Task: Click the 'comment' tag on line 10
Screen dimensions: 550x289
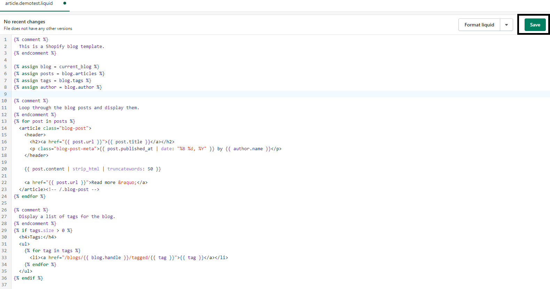Action: (31, 101)
